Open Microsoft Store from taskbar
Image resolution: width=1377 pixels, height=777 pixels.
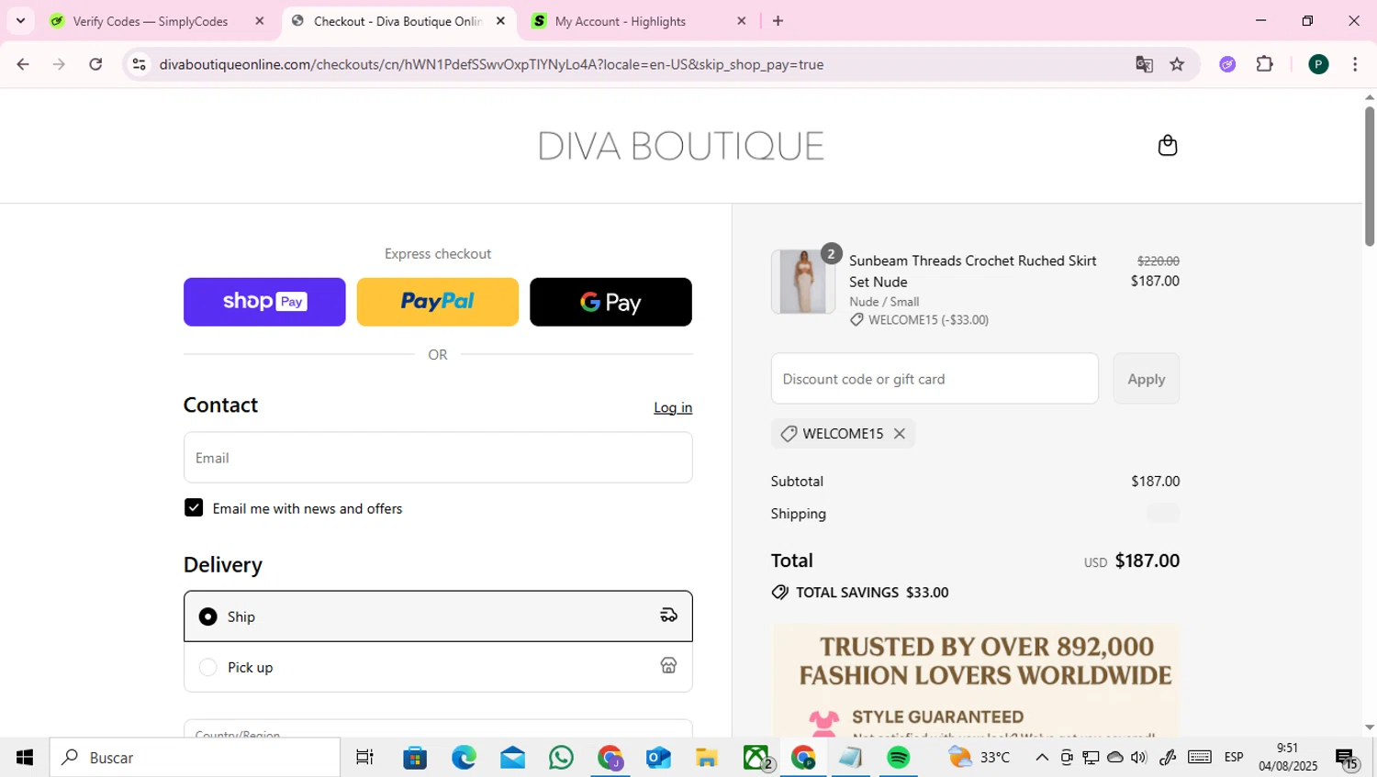(x=415, y=758)
